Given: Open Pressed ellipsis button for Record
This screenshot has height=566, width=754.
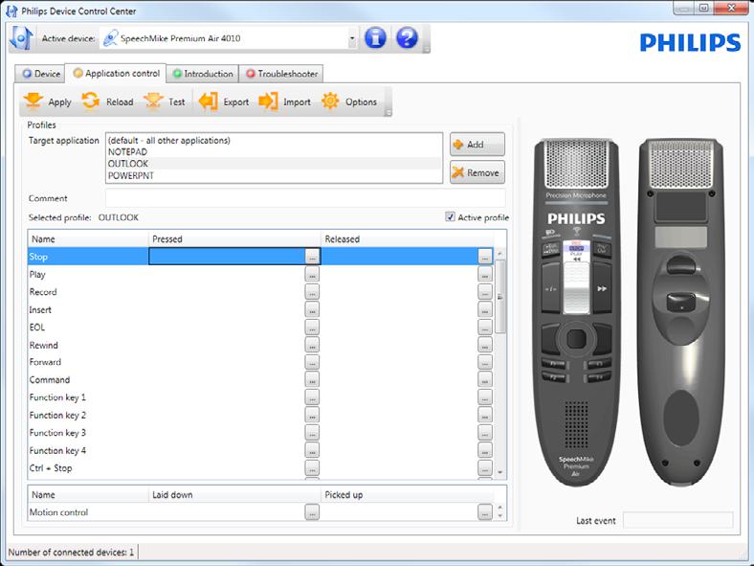Looking at the screenshot, I should [x=312, y=292].
